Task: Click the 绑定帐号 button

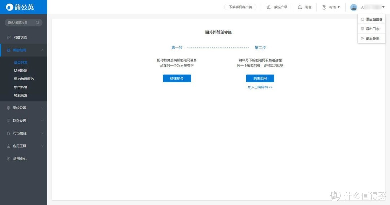Action: point(177,78)
